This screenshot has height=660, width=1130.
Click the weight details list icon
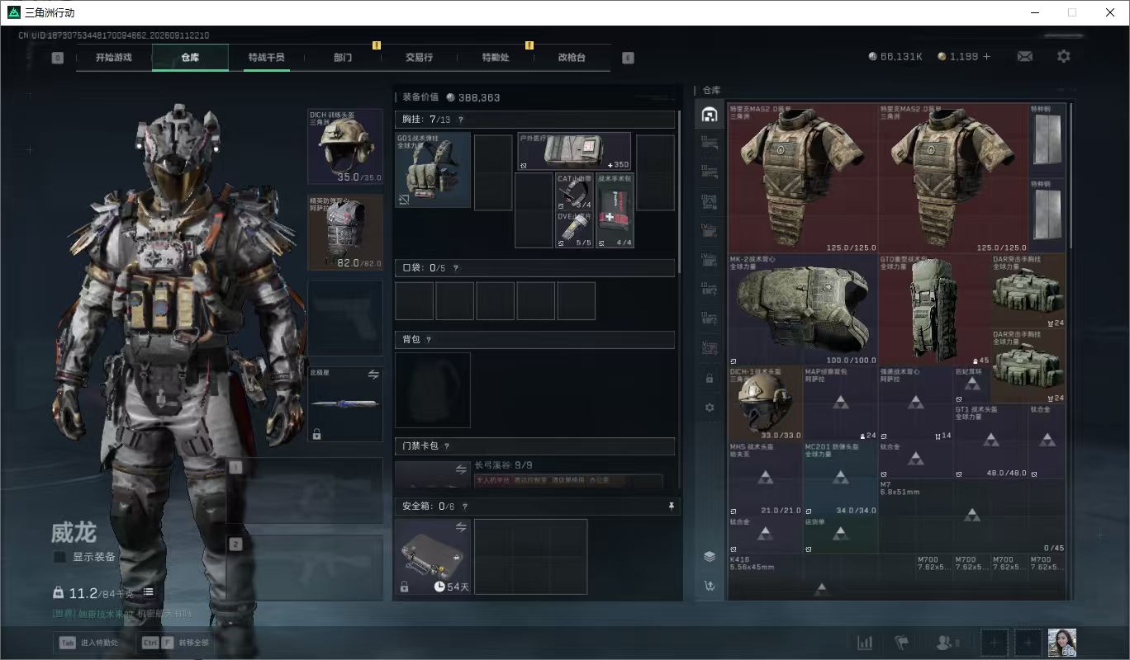tap(148, 592)
